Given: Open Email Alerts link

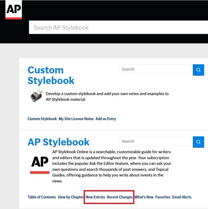Looking at the screenshot, I should click(x=182, y=197).
